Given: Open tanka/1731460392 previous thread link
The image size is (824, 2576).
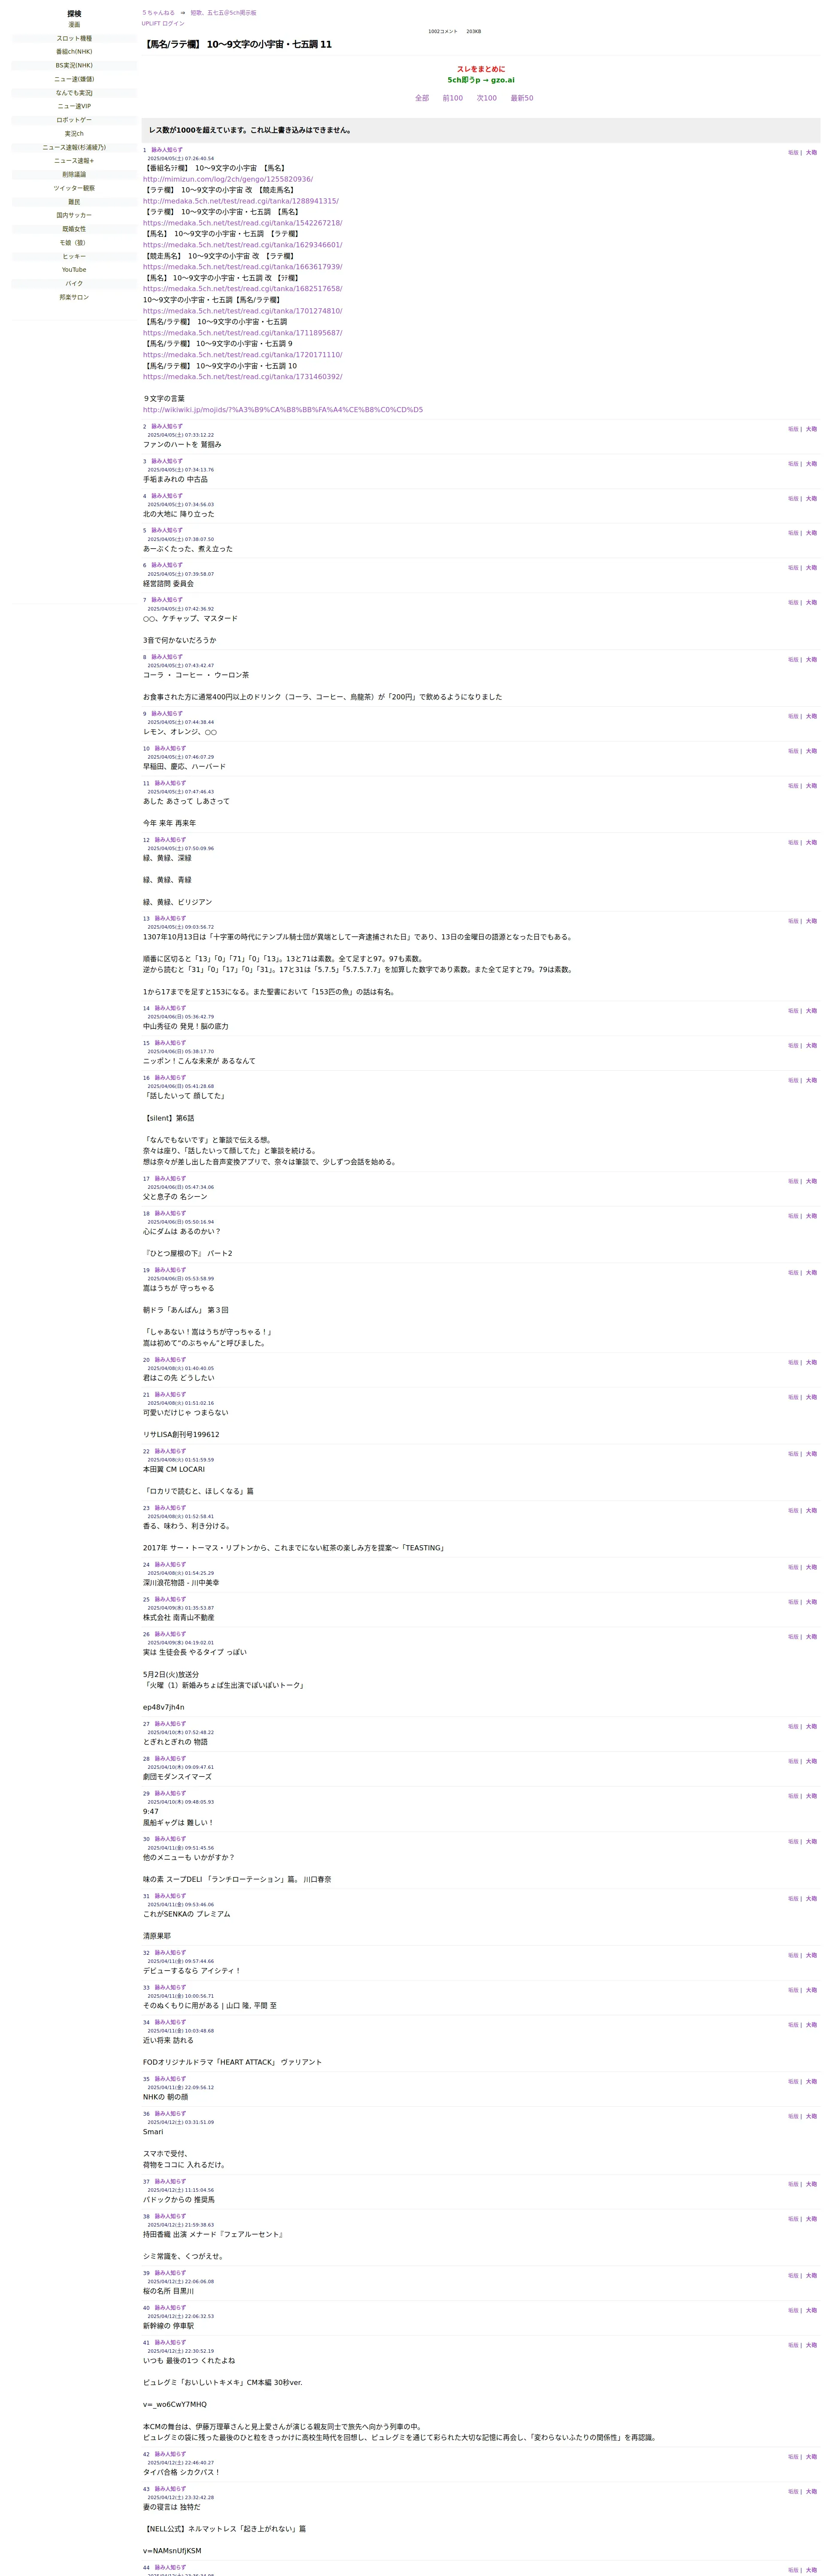Looking at the screenshot, I should pos(242,377).
